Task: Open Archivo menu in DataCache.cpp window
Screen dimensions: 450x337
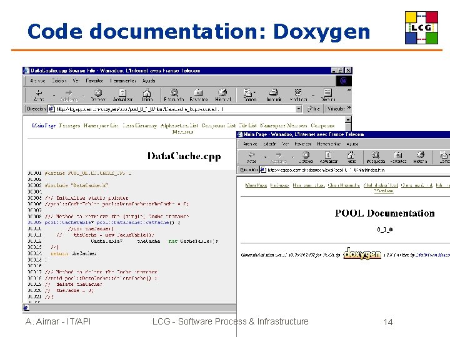Action: point(37,81)
